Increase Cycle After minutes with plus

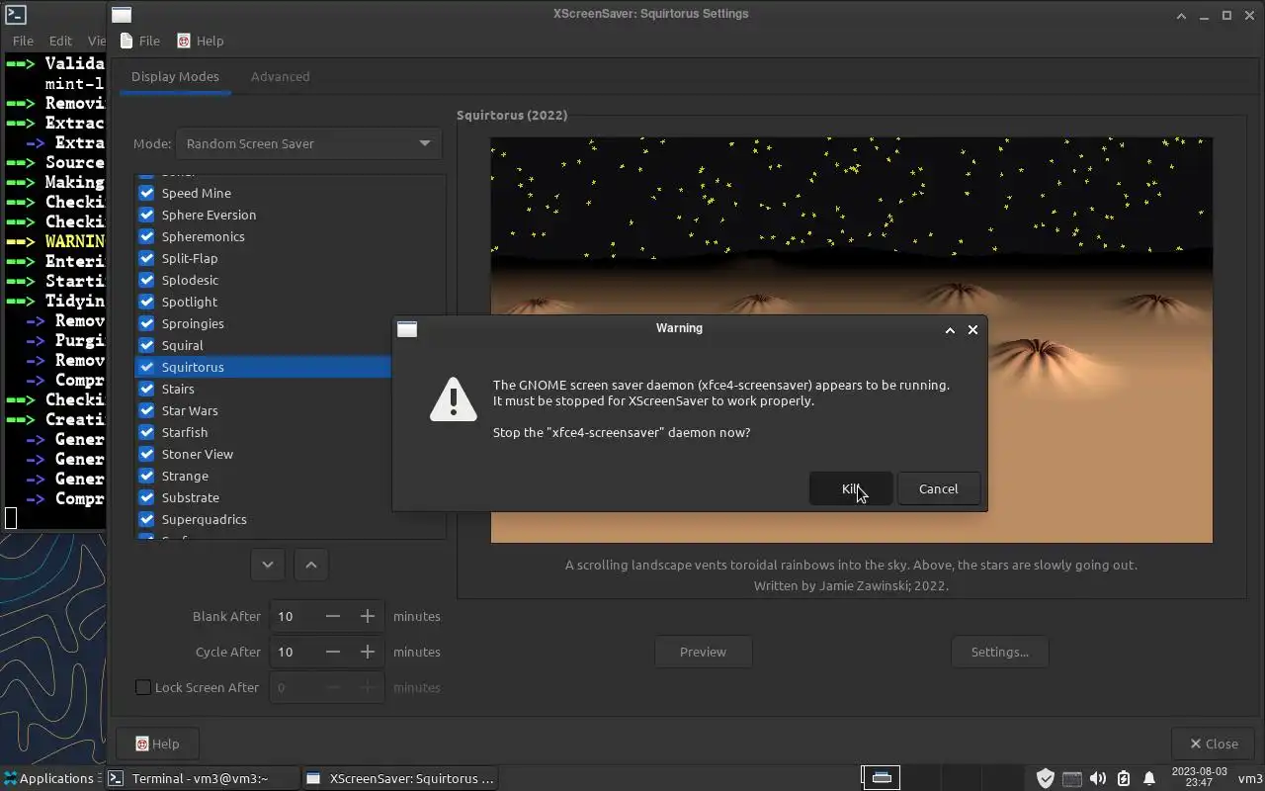click(x=367, y=652)
